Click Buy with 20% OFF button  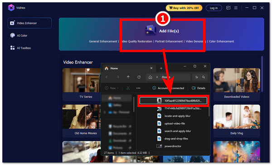click(x=184, y=8)
